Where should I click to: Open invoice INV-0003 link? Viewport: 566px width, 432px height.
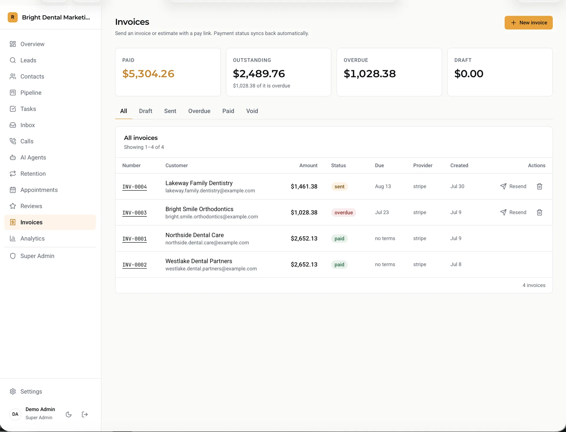pos(134,213)
